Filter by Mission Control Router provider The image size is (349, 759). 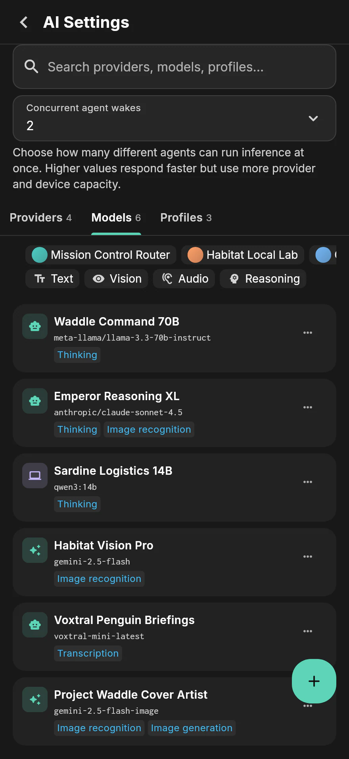(101, 255)
